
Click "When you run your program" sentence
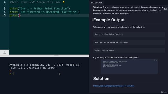(x=119, y=27)
